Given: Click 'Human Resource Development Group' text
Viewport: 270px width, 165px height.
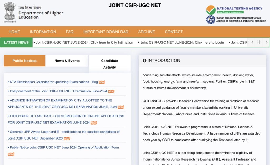Looking at the screenshot, I should (x=238, y=18).
